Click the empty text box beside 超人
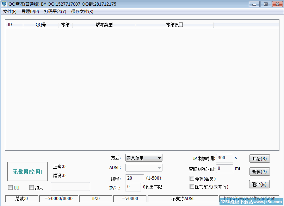This screenshot has height=206, width=284. tap(70, 186)
